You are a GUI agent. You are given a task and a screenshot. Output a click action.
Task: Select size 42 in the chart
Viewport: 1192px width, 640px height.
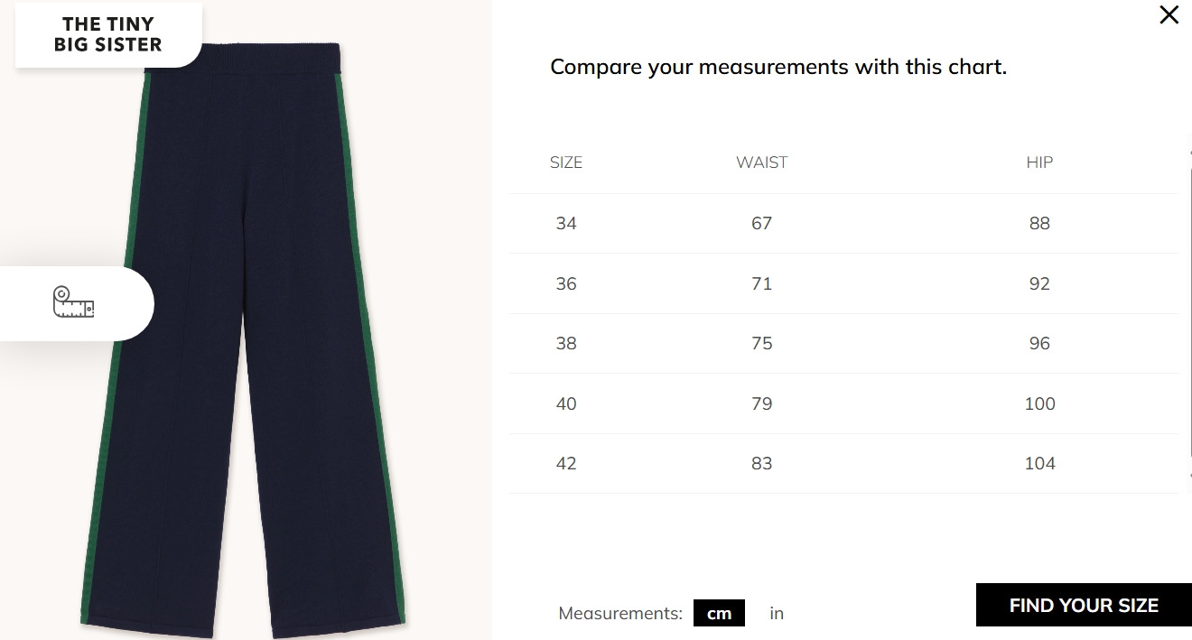566,464
